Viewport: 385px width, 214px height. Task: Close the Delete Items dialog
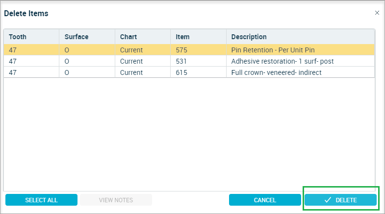pyautogui.click(x=377, y=13)
